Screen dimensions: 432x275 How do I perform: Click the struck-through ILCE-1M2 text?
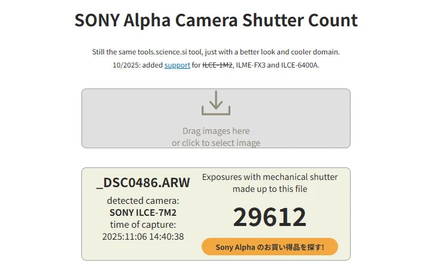coord(217,65)
